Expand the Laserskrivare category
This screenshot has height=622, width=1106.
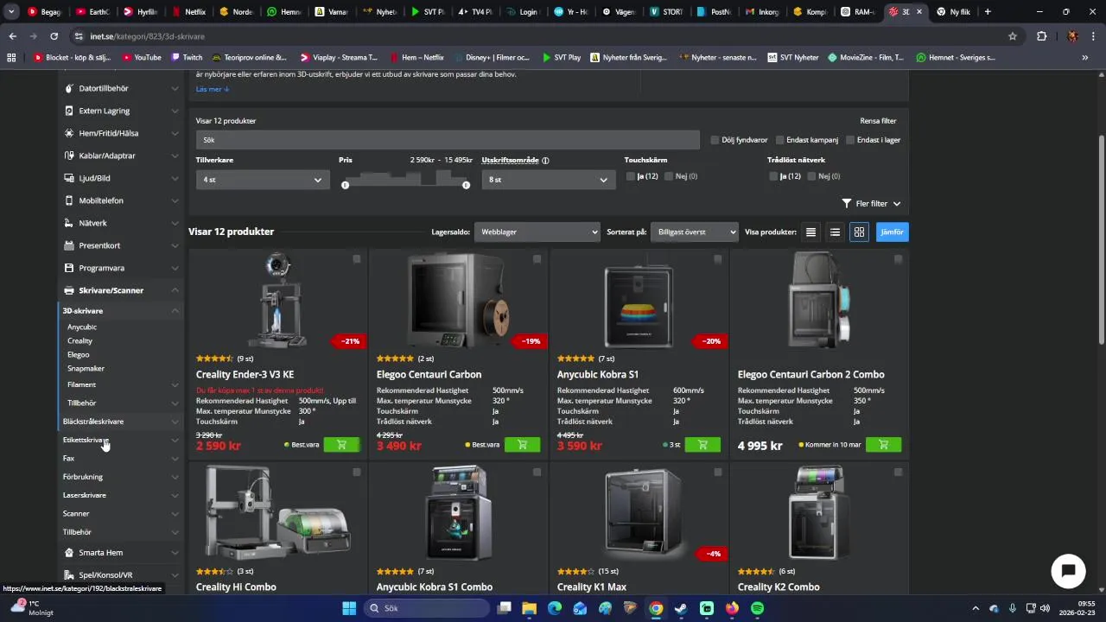coord(175,496)
